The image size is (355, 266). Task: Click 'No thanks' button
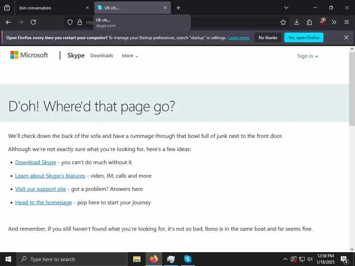click(268, 37)
